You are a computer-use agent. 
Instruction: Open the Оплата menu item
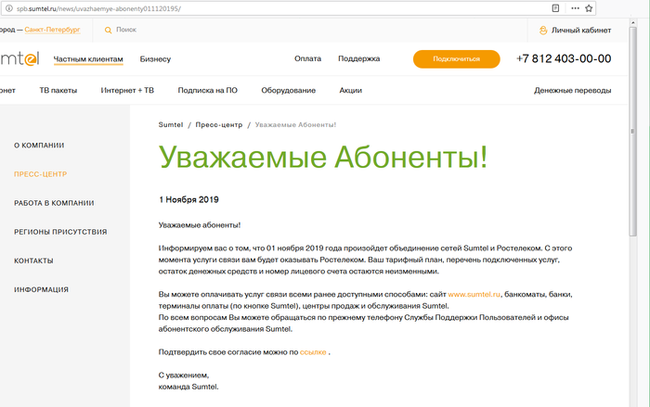pos(307,58)
